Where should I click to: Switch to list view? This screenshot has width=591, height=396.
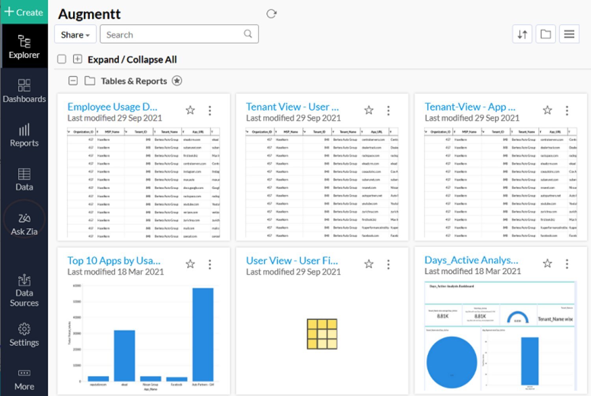(x=569, y=34)
